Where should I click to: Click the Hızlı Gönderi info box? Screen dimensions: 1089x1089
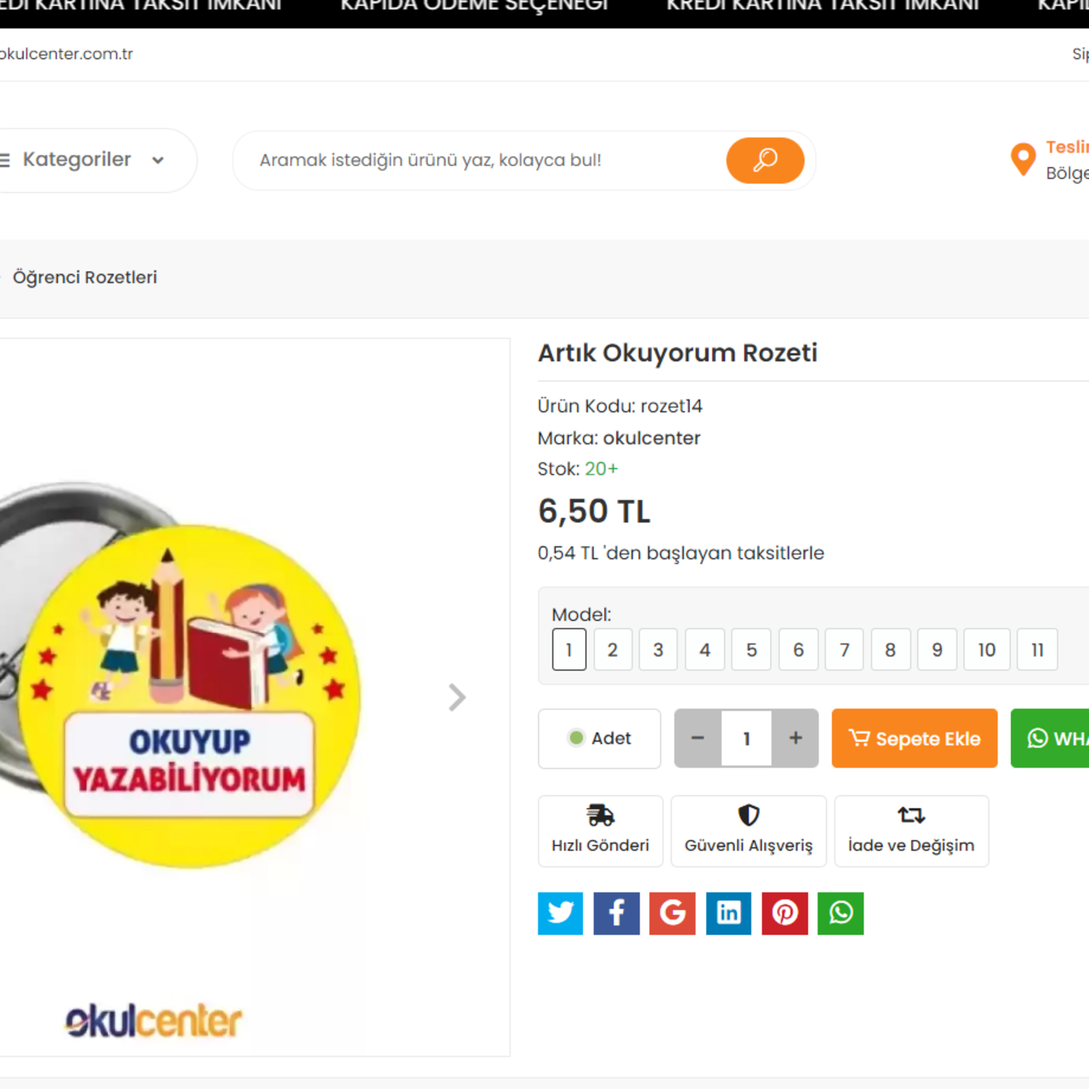(600, 831)
